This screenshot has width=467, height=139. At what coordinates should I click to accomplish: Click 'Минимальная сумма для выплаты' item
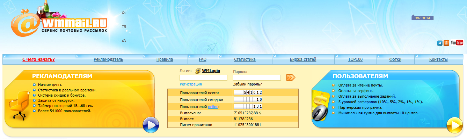378,113
